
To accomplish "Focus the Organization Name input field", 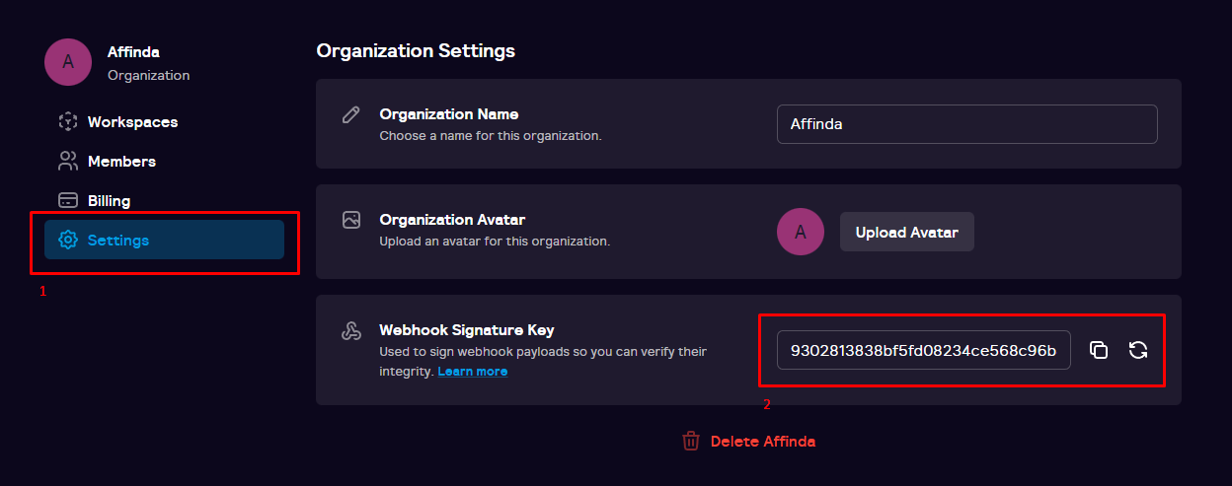I will click(x=966, y=124).
